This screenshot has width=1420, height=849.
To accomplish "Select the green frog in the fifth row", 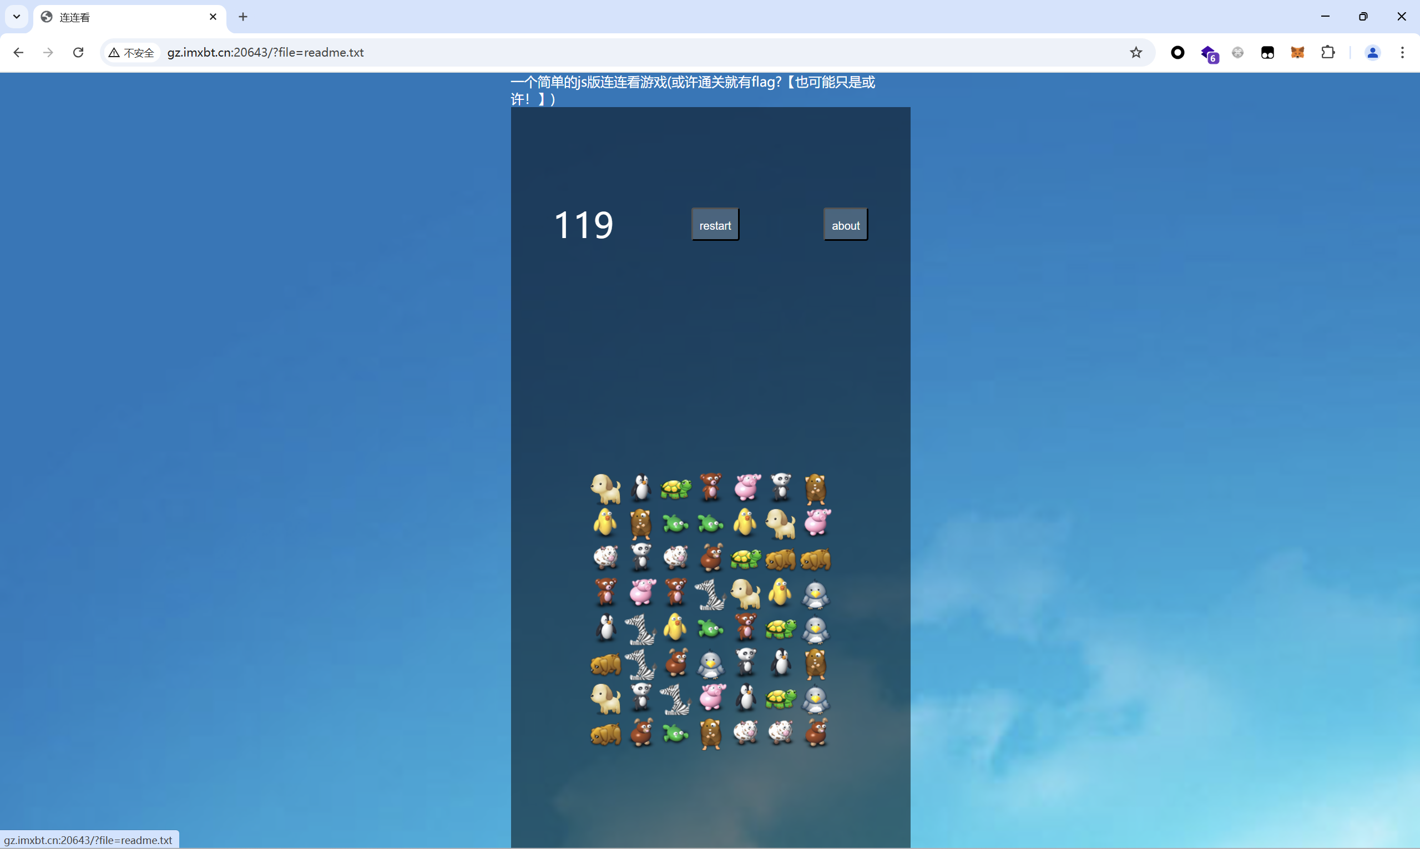I will pos(711,628).
